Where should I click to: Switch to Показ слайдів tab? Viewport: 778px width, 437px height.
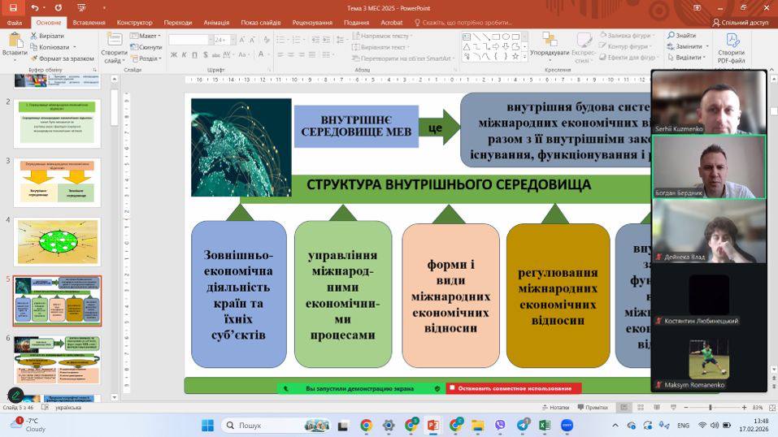[x=260, y=22]
